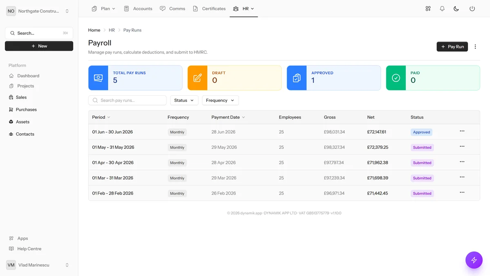Click the Draft pencil edit icon
This screenshot has width=490, height=276.
198,78
